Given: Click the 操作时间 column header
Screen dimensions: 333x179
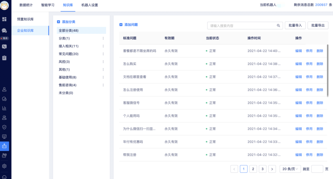Looking at the screenshot, I should click(x=254, y=38).
